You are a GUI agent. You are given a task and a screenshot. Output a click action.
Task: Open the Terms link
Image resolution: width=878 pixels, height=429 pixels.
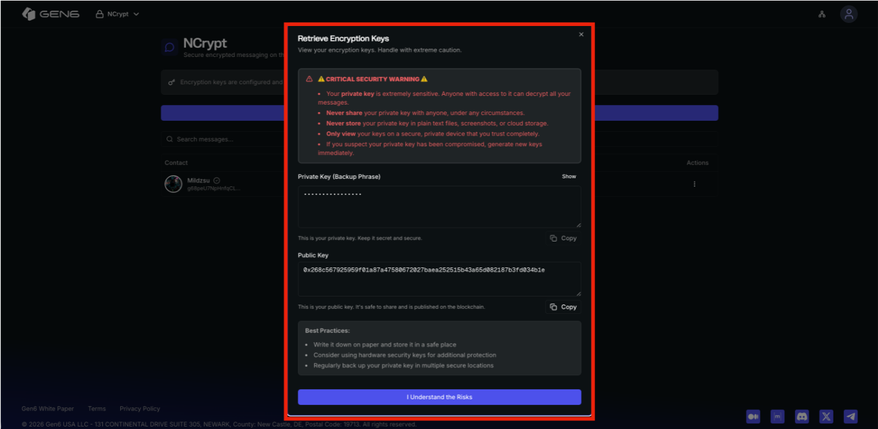97,409
